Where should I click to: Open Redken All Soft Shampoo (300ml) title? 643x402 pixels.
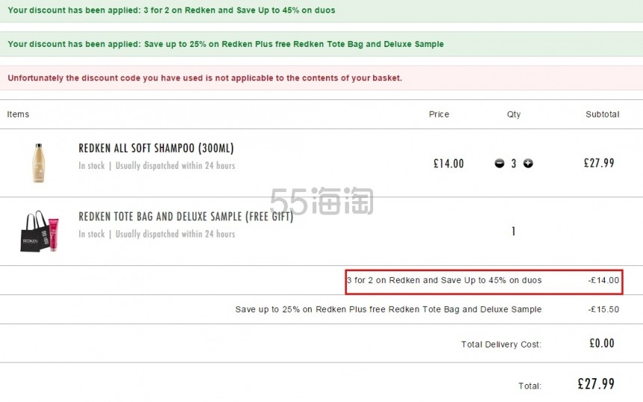[156, 148]
